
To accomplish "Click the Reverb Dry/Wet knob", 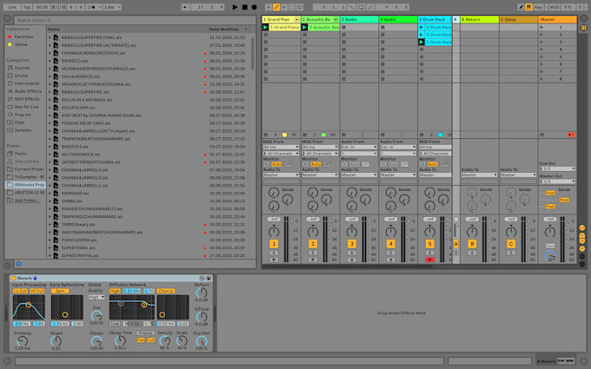I will (202, 341).
